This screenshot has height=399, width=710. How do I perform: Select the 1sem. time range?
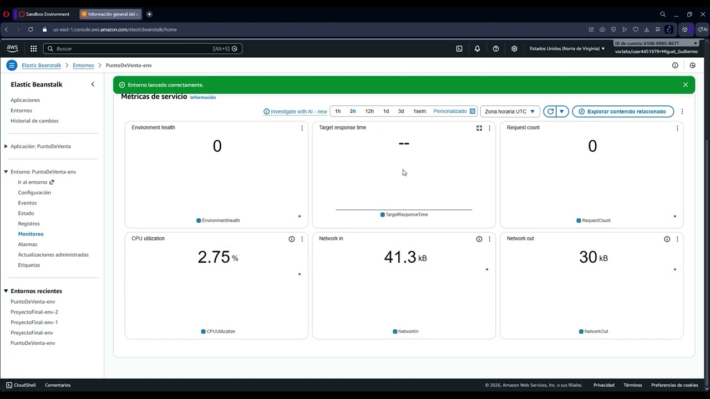tap(420, 111)
